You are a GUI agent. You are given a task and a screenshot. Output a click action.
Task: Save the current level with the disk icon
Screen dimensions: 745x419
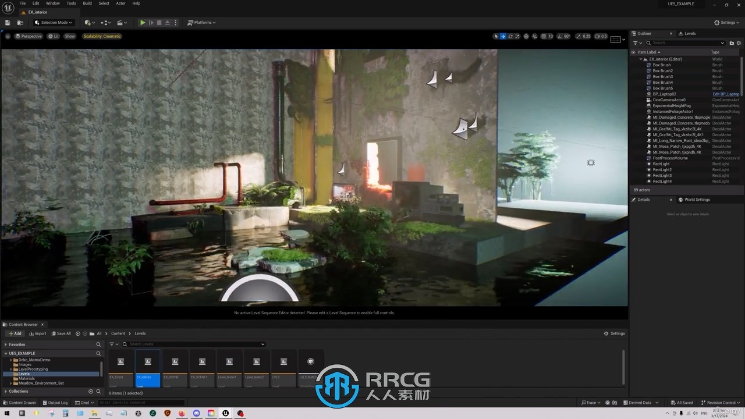(8, 23)
